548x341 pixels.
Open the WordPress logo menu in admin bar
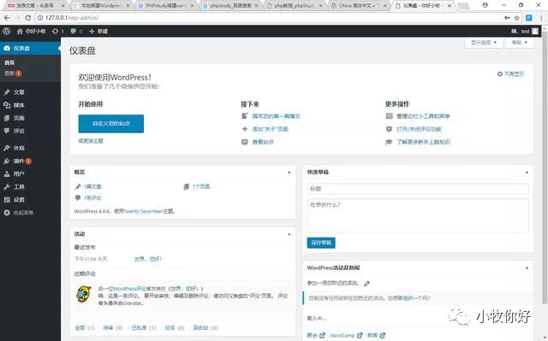(x=6, y=31)
